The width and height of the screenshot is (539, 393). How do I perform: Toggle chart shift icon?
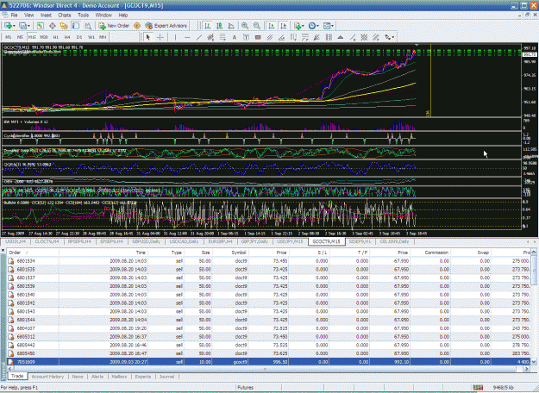(284, 26)
